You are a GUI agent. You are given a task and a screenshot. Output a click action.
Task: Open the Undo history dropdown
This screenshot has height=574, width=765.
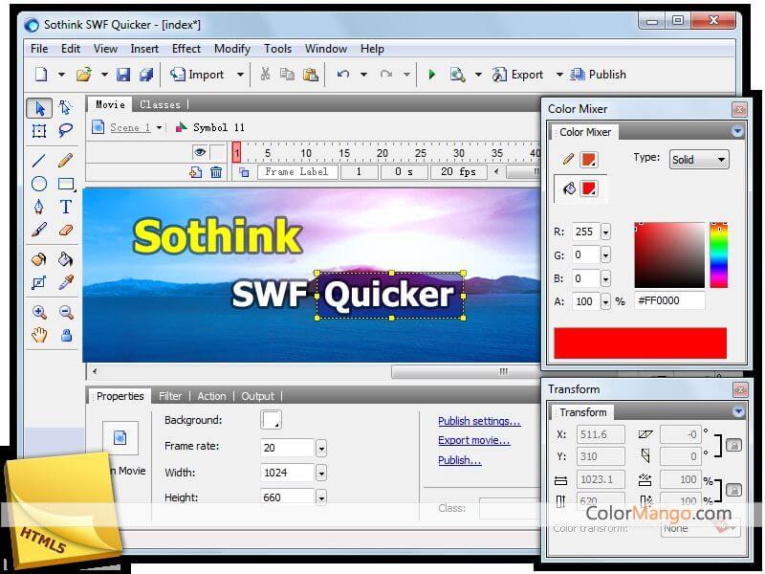click(363, 75)
